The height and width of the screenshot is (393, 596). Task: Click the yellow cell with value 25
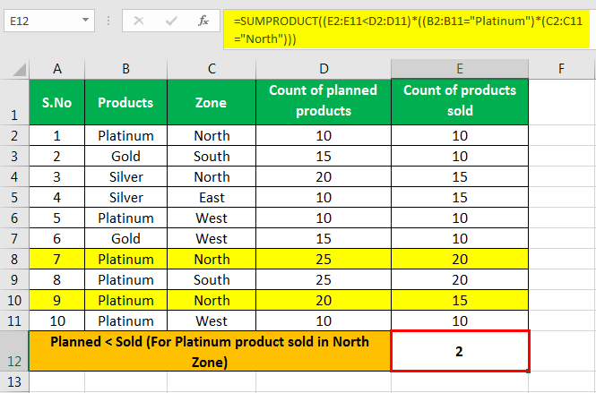tap(324, 260)
